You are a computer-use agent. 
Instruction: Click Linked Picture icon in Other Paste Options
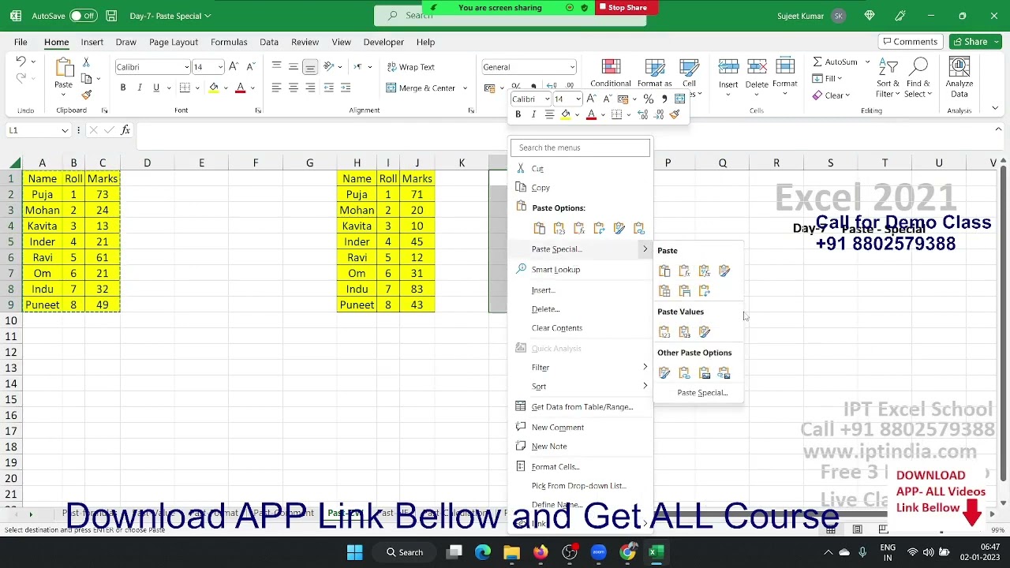724,373
